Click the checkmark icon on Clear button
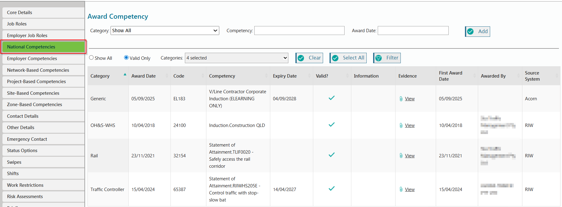 tap(301, 58)
